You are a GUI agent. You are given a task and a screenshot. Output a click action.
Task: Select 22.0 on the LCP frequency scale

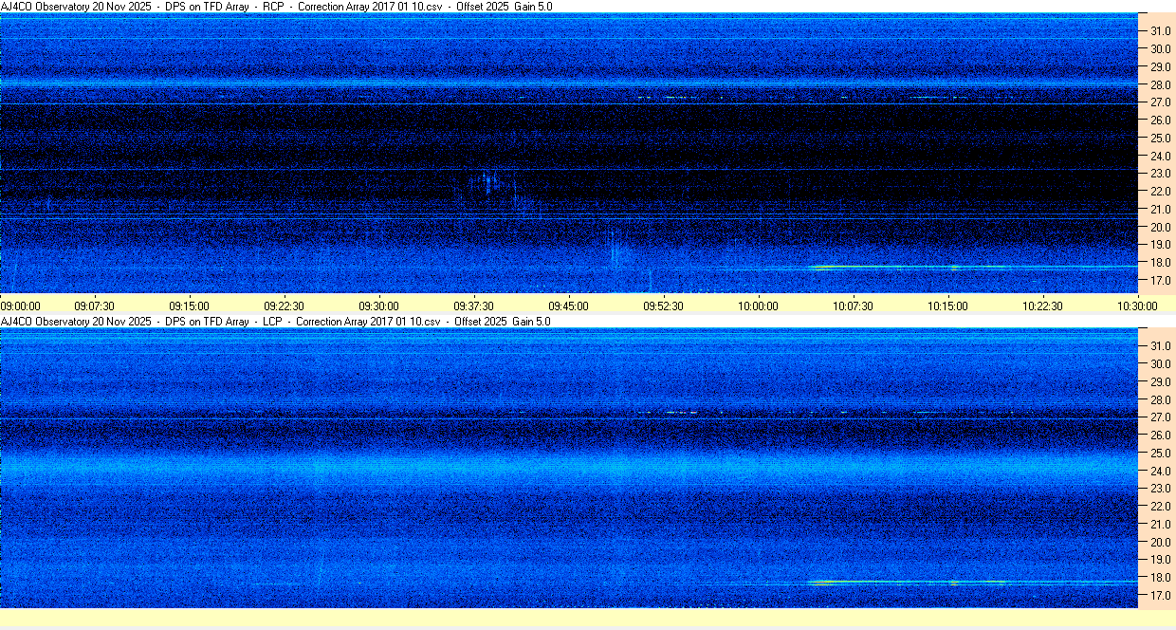[x=1160, y=507]
